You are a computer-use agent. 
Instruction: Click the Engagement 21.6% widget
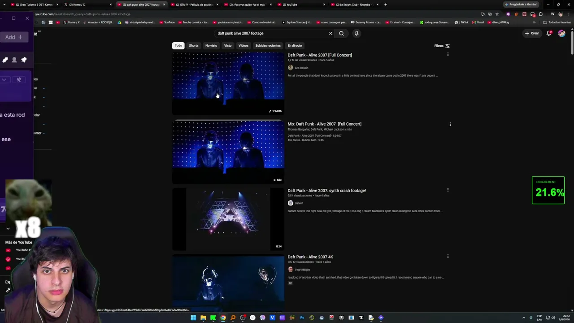point(548,191)
